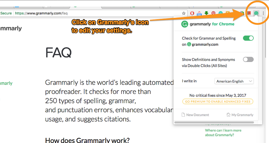Open 'Where can I learn more about Grammarly?' link

point(223,132)
